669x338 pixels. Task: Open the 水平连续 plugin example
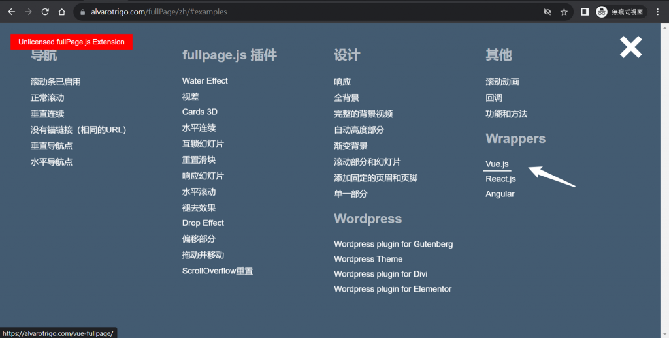click(199, 128)
